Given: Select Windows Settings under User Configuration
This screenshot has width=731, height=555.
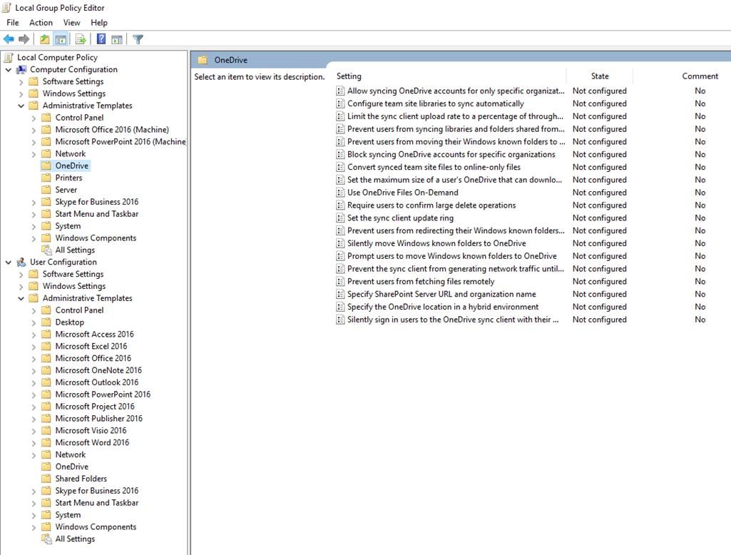Looking at the screenshot, I should pyautogui.click(x=73, y=286).
